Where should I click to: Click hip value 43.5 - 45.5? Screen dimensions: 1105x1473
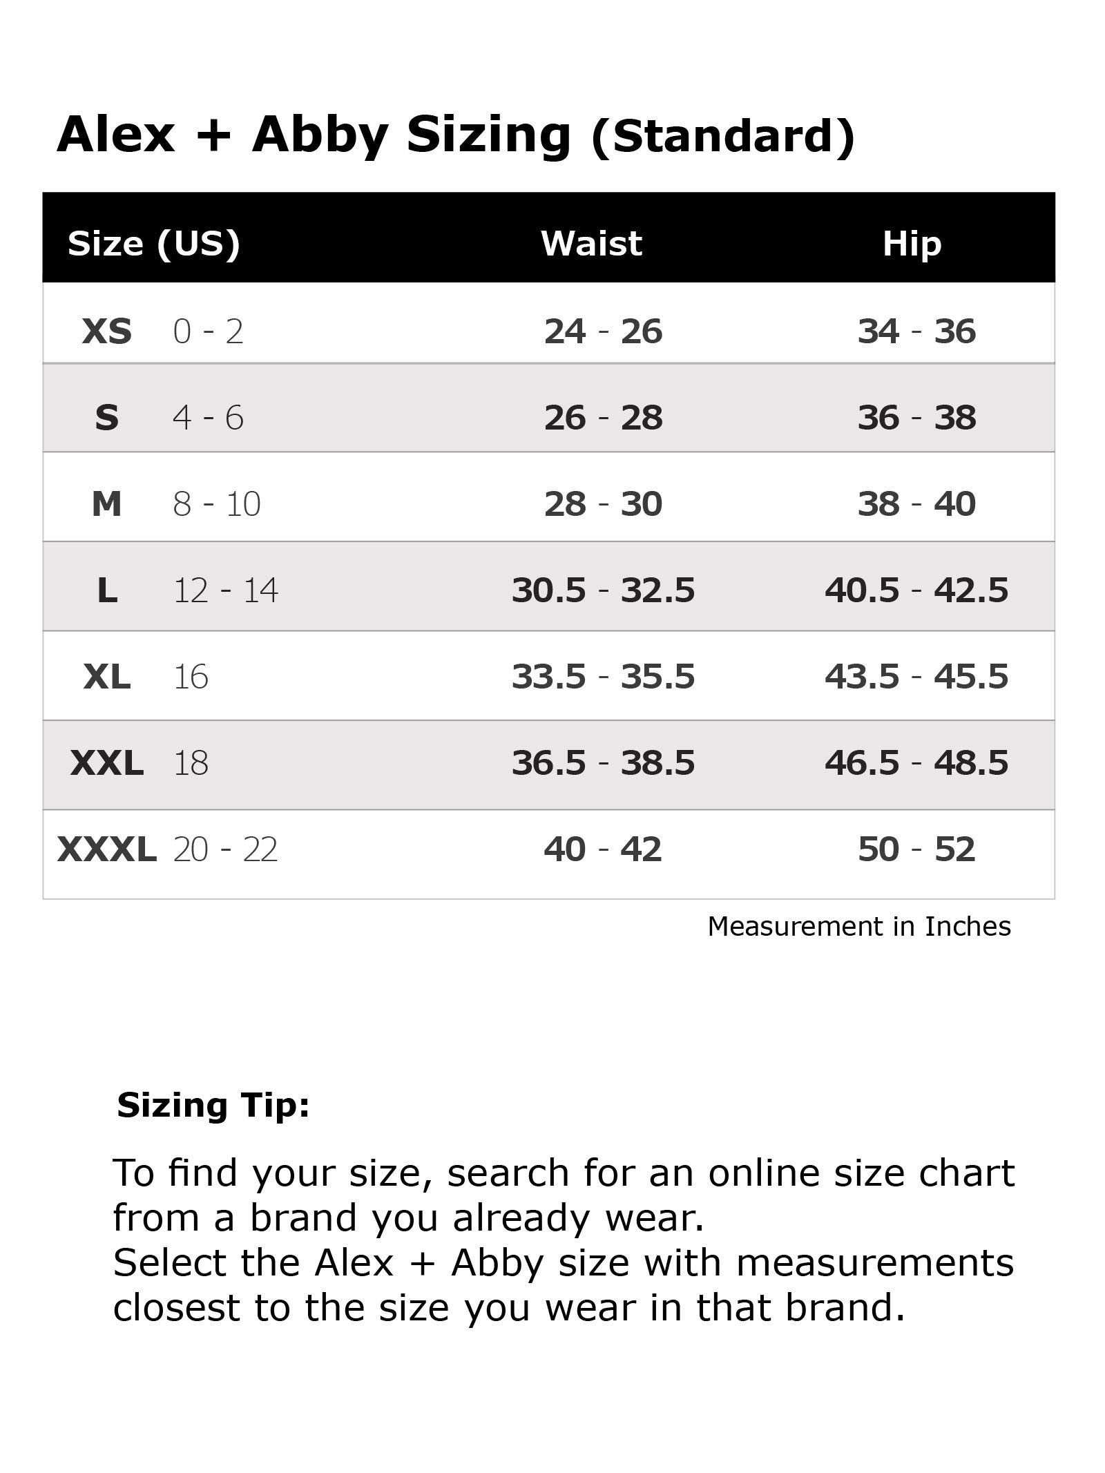916,677
